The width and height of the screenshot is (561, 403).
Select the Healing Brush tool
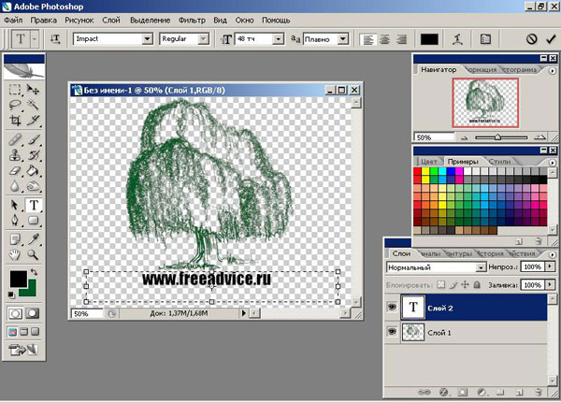click(x=15, y=140)
